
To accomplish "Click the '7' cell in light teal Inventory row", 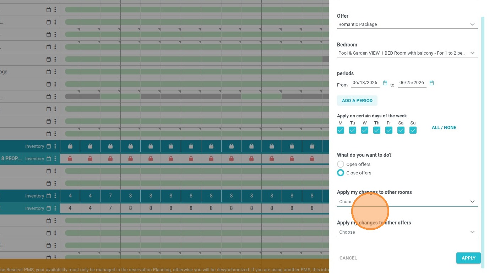I will (110, 208).
